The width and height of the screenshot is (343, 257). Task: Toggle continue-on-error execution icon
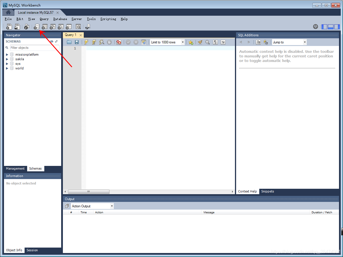pyautogui.click(x=119, y=42)
